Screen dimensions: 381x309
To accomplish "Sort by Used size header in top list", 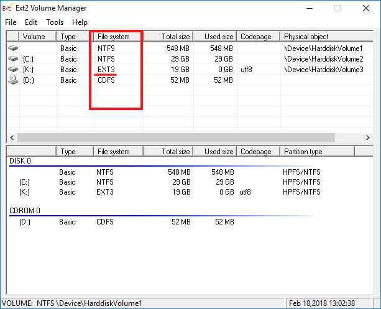I will [x=215, y=37].
